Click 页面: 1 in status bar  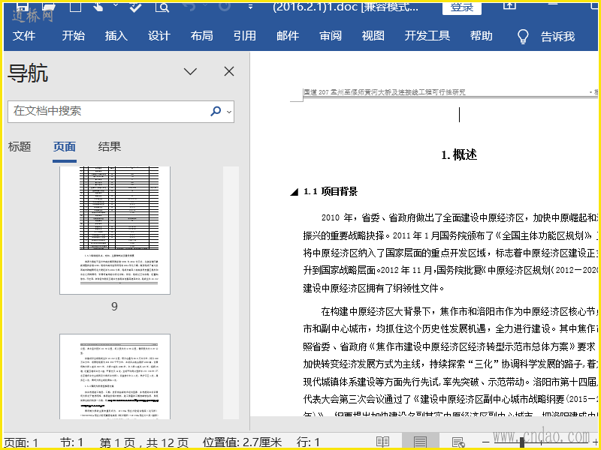coord(22,443)
